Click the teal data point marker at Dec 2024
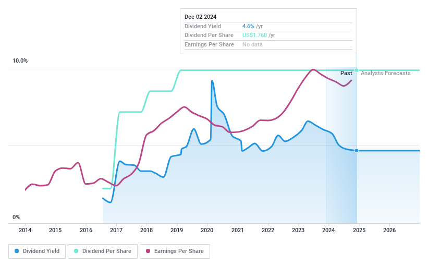Viewport: 428px width, 265px height. (357, 70)
